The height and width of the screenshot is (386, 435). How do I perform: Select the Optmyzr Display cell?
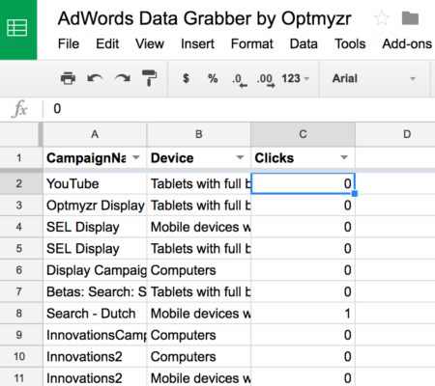click(95, 206)
